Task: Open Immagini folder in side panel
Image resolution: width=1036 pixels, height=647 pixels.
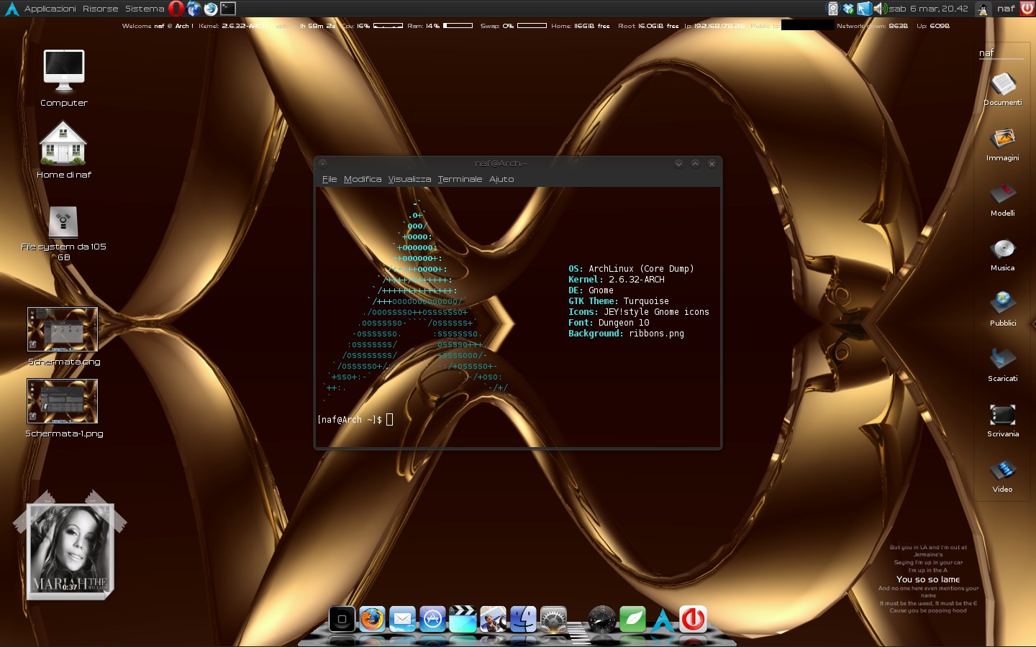Action: (x=1003, y=144)
